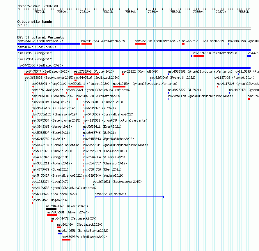Click the blue bar under nsv6140651

click(x=60, y=234)
